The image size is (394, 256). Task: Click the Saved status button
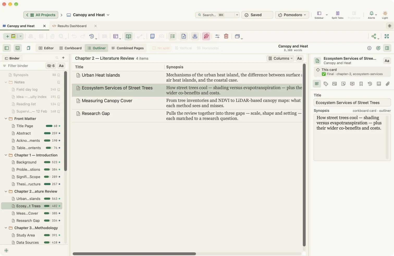257,15
